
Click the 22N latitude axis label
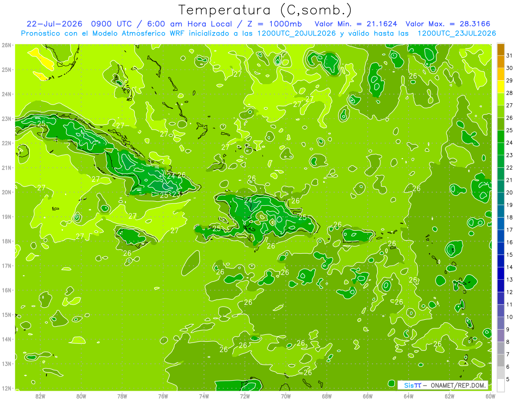(x=7, y=143)
